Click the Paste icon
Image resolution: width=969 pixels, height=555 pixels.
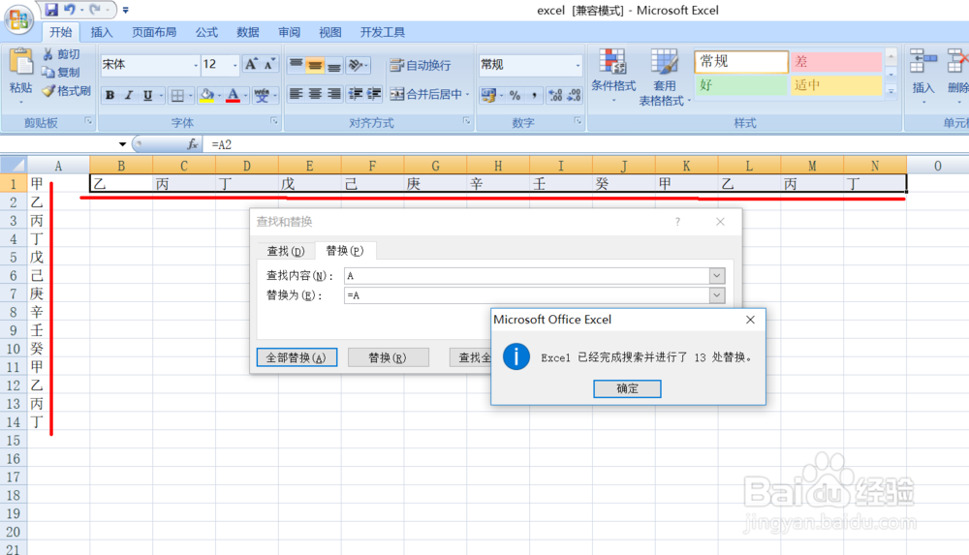coord(21,62)
